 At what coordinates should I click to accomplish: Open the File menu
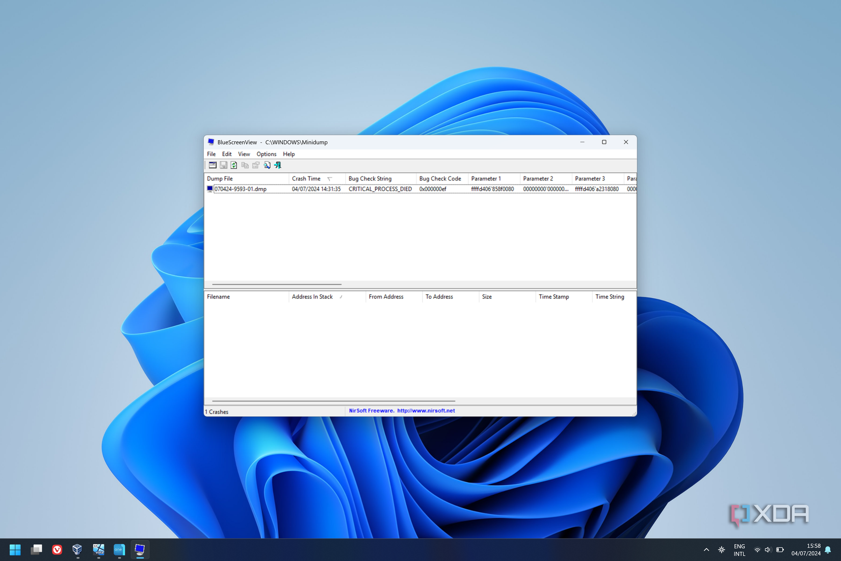pyautogui.click(x=211, y=154)
